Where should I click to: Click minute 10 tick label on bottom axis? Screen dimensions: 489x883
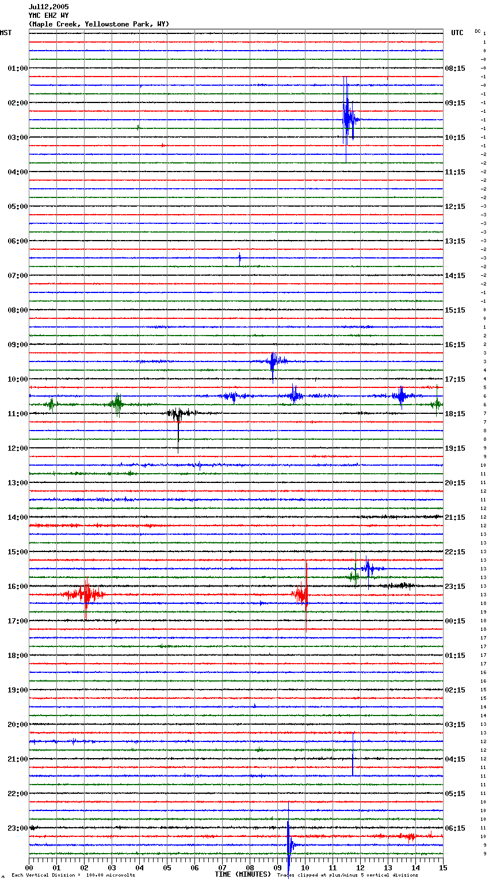coord(305,867)
